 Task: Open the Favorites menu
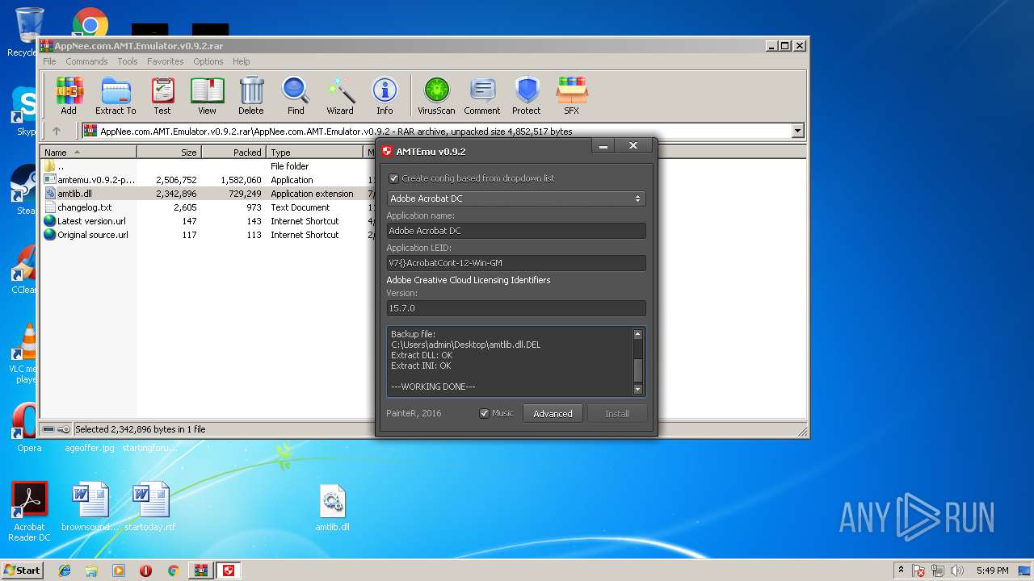(x=165, y=61)
